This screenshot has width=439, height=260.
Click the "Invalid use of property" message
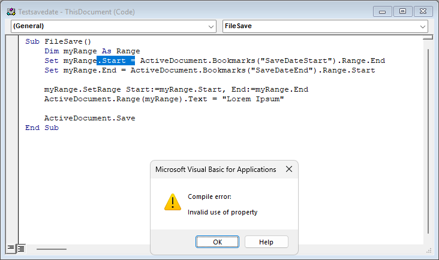pos(222,213)
